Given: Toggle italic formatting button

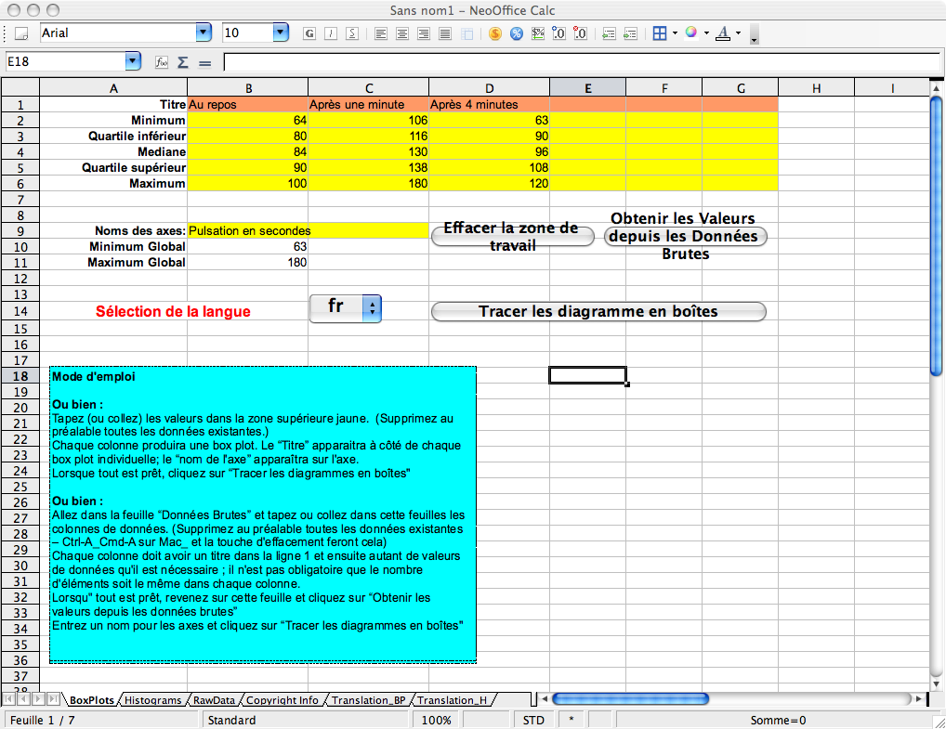Looking at the screenshot, I should [x=331, y=33].
